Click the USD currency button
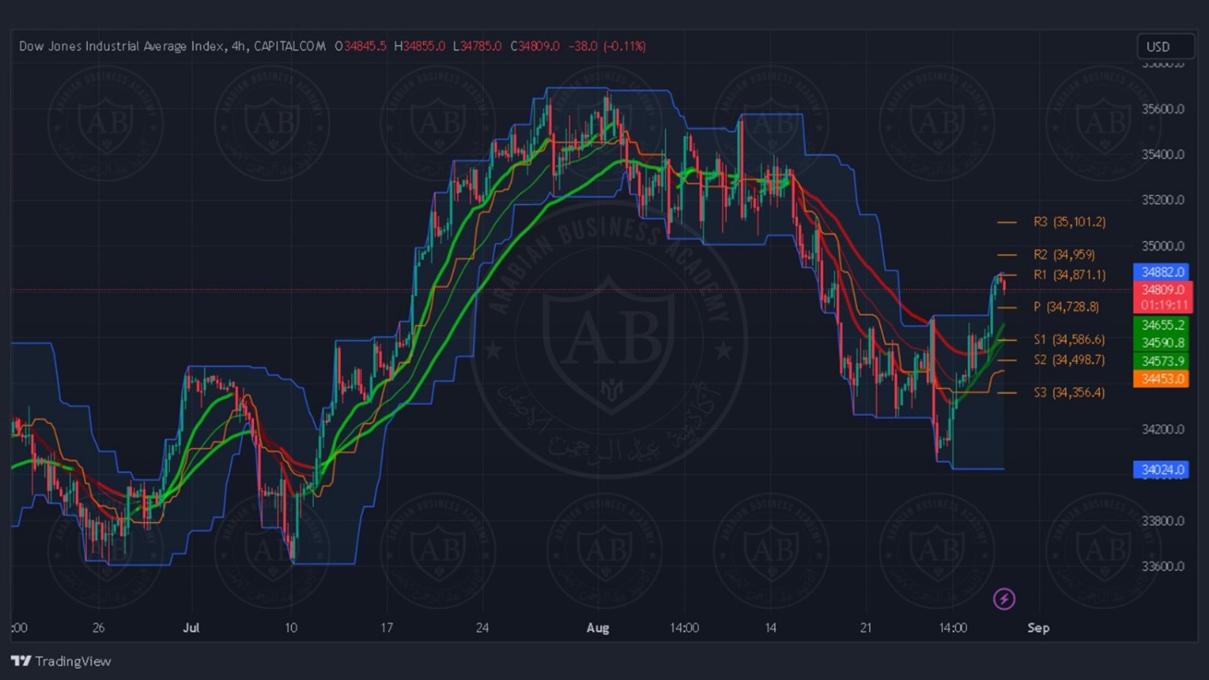The height and width of the screenshot is (680, 1209). (1165, 47)
